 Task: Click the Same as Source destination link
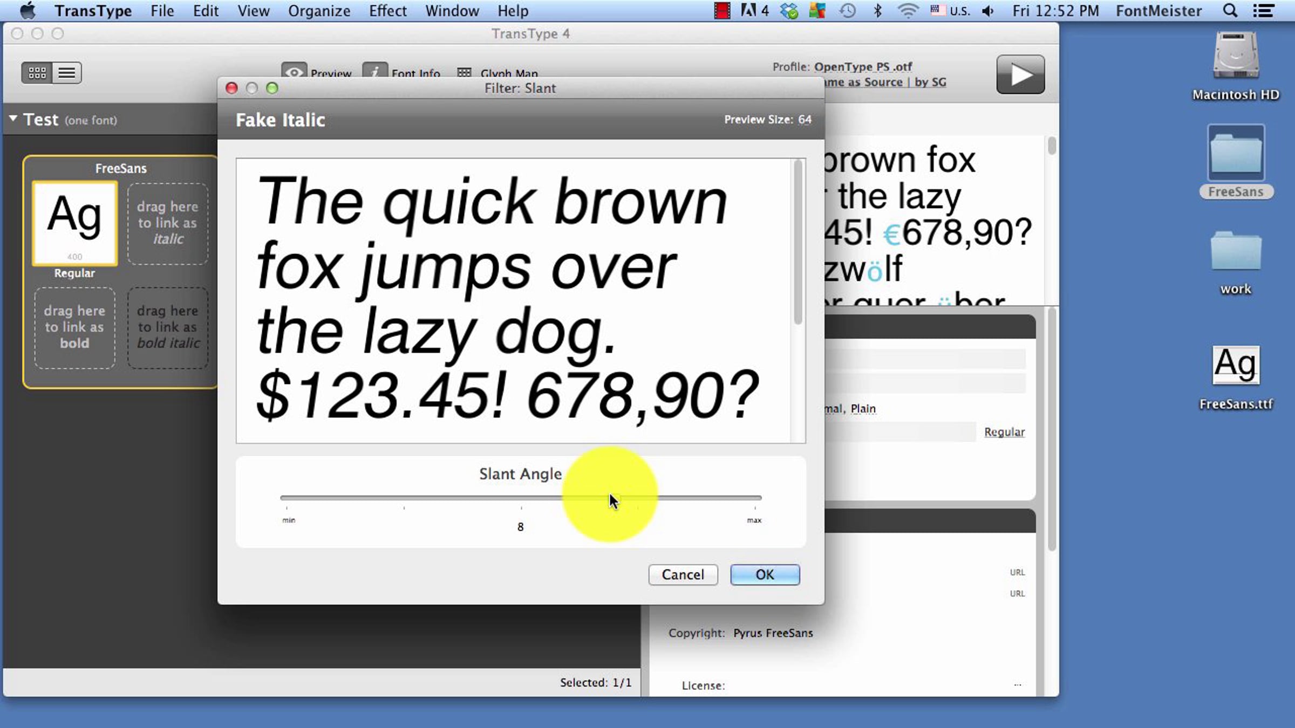(x=863, y=82)
